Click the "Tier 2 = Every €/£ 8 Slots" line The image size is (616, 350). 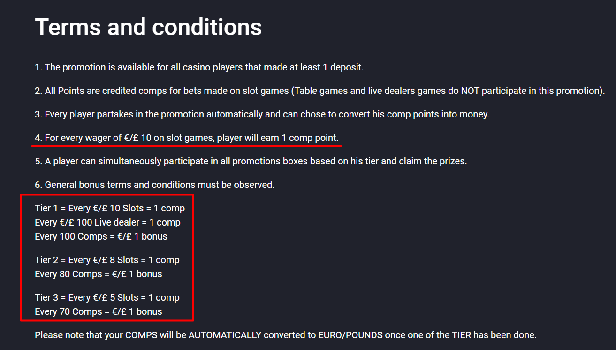[x=107, y=260]
